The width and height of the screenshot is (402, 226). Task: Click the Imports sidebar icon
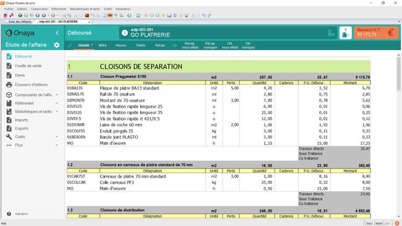coord(9,120)
